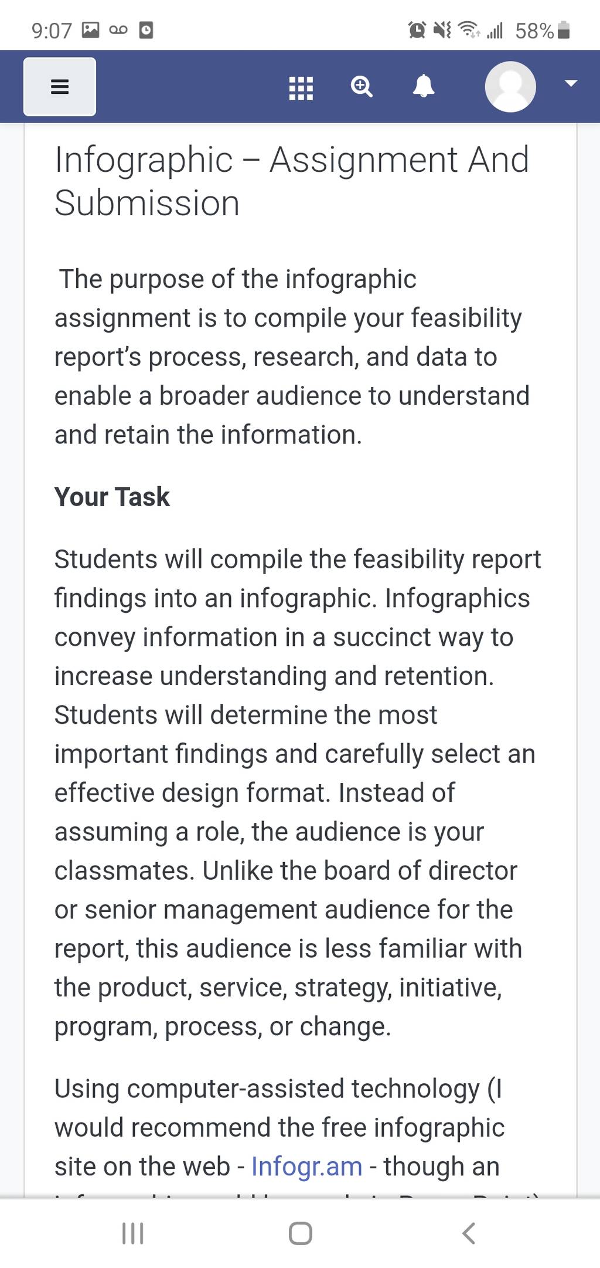The width and height of the screenshot is (600, 1268).
Task: Tap the Android recent apps button
Action: click(x=133, y=1233)
